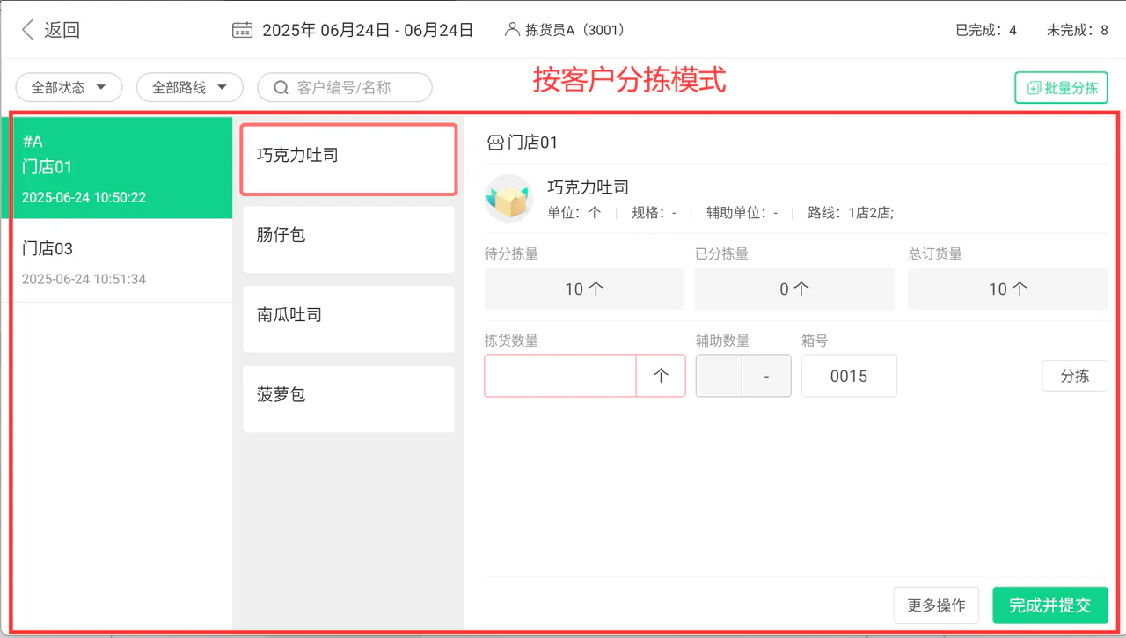Select the 菠萝包 product card
This screenshot has height=638, width=1126.
click(348, 400)
